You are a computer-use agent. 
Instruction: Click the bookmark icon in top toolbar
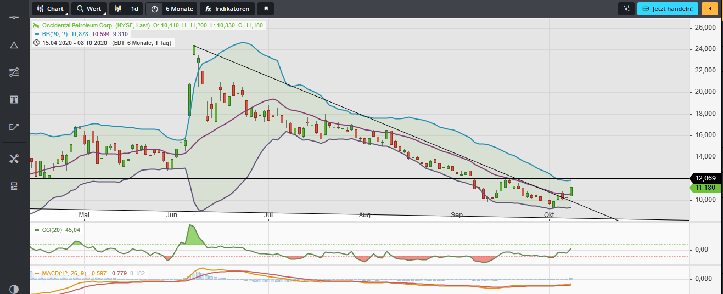266,9
